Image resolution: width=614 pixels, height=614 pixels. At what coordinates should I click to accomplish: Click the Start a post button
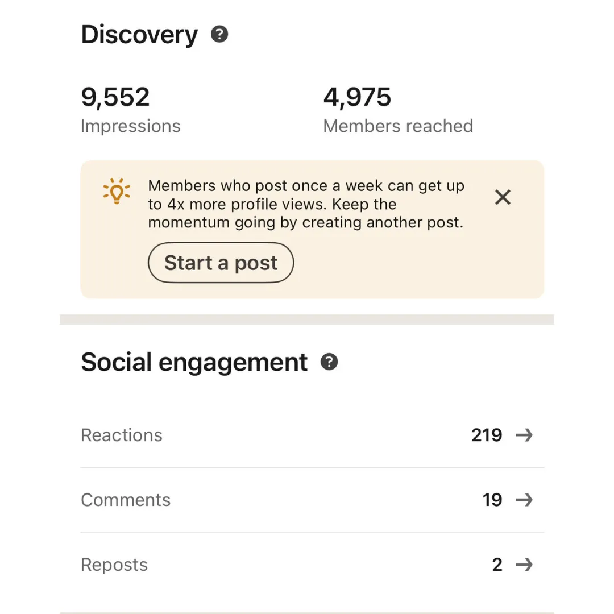pos(221,262)
